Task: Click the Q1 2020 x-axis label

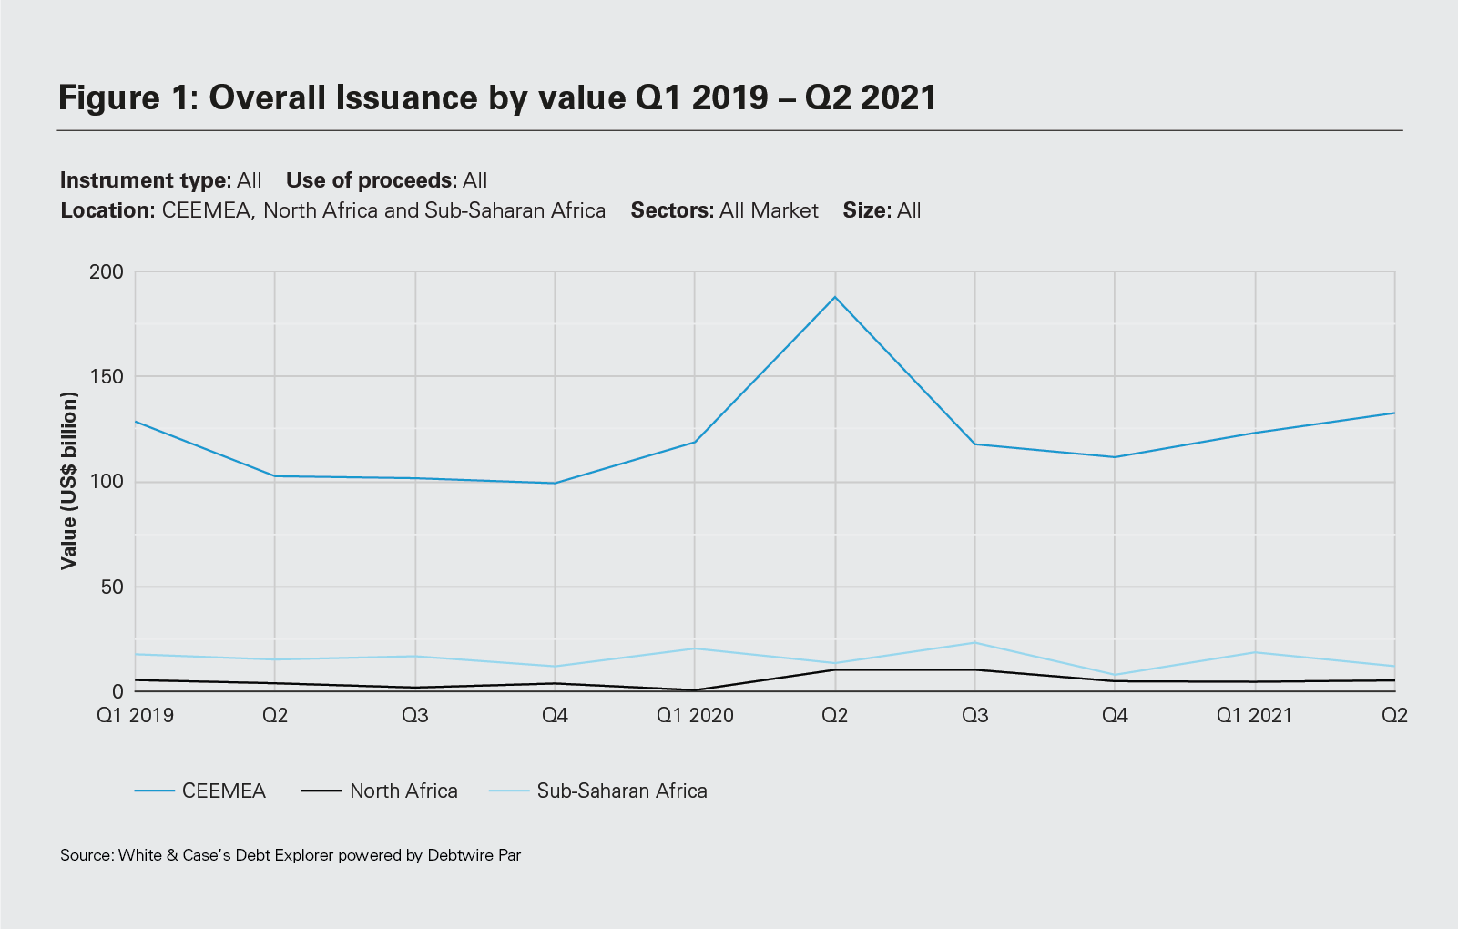Action: [695, 716]
